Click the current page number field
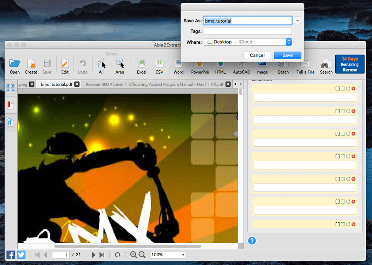372x265 pixels. (x=61, y=255)
